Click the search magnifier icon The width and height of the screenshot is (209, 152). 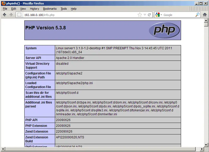[198, 15]
